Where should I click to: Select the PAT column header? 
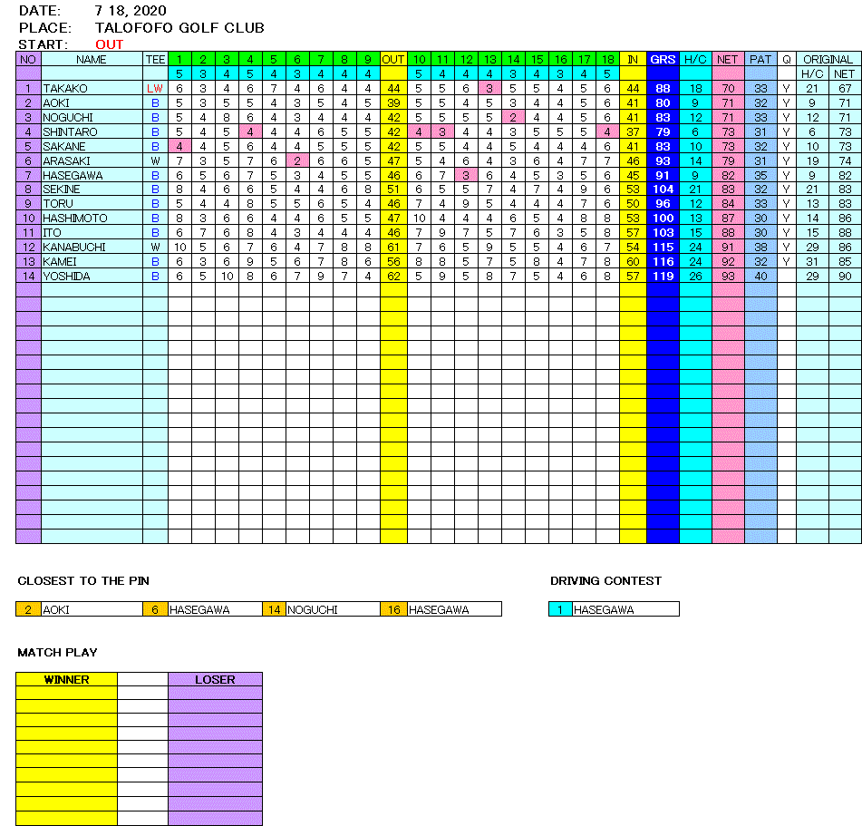760,59
